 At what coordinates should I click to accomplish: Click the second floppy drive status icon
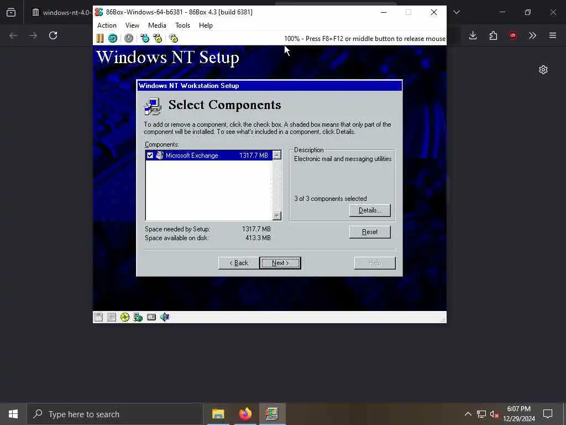[x=112, y=317]
